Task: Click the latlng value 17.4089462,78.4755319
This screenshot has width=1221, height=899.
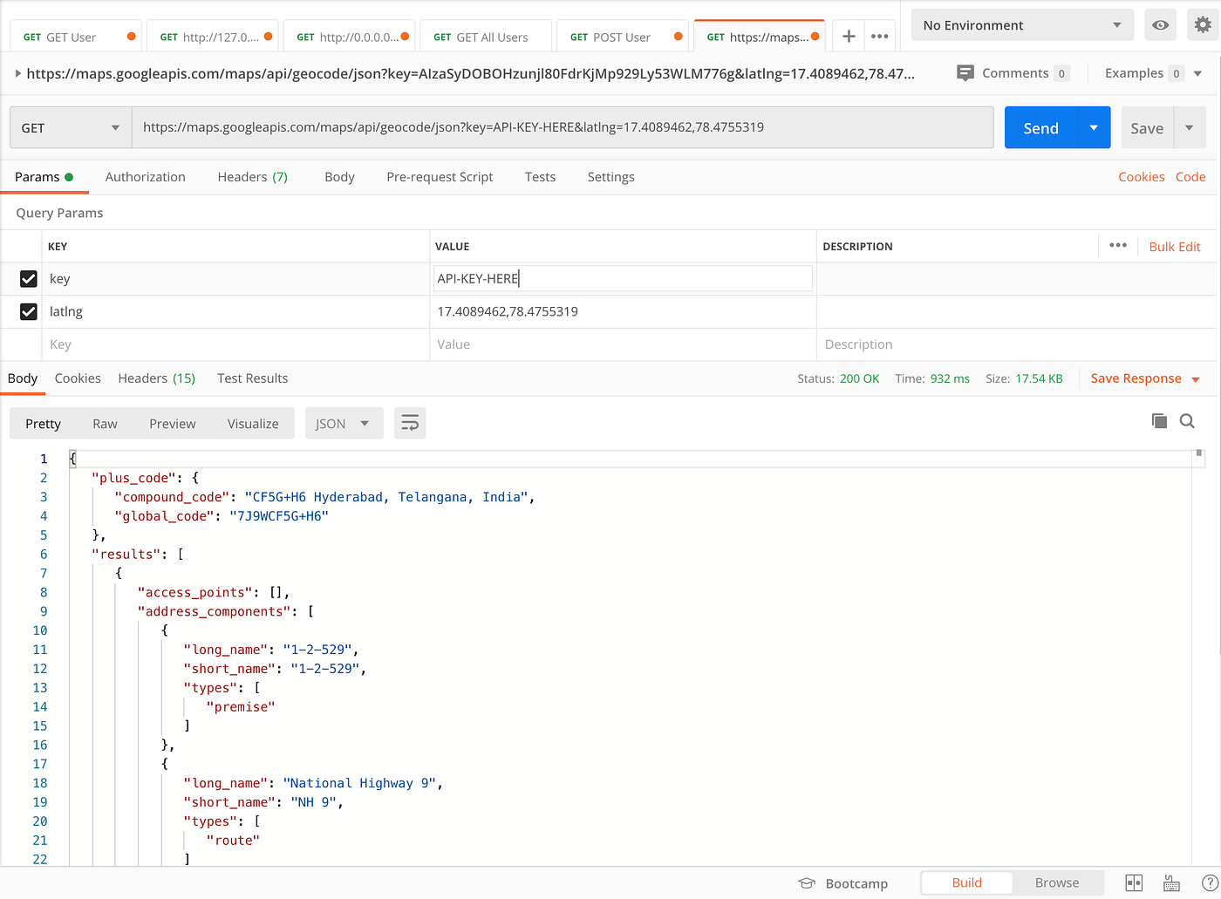Action: 508,311
